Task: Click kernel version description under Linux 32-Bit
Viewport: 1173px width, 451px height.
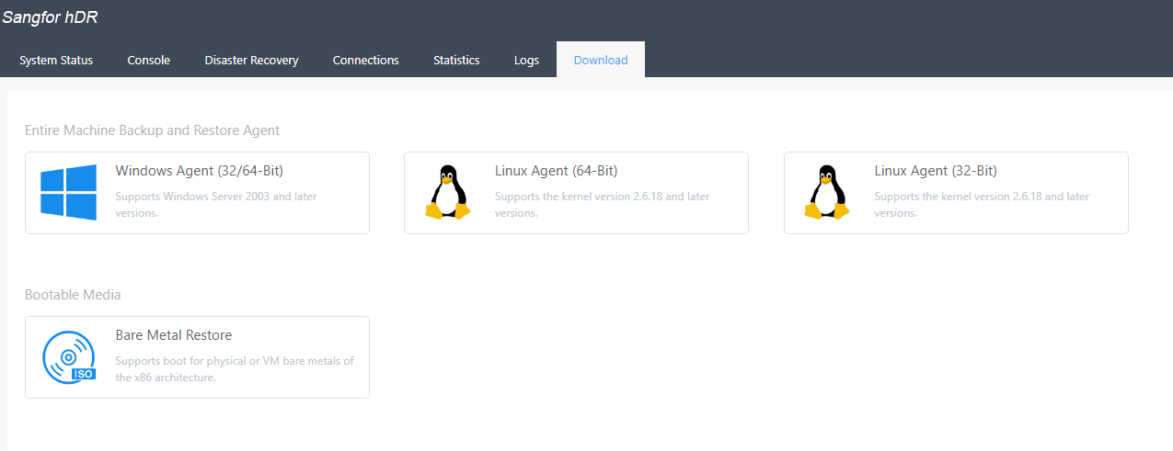Action: tap(981, 204)
